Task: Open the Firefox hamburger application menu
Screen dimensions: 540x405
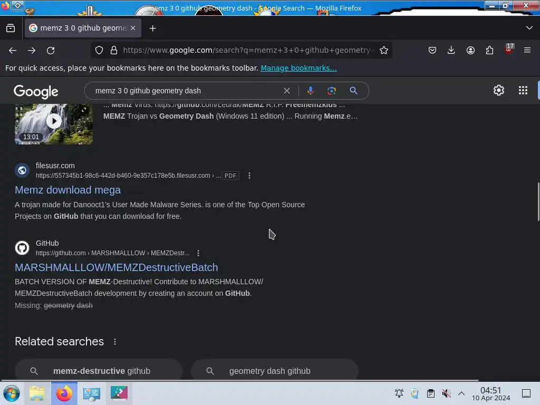Action: [527, 50]
